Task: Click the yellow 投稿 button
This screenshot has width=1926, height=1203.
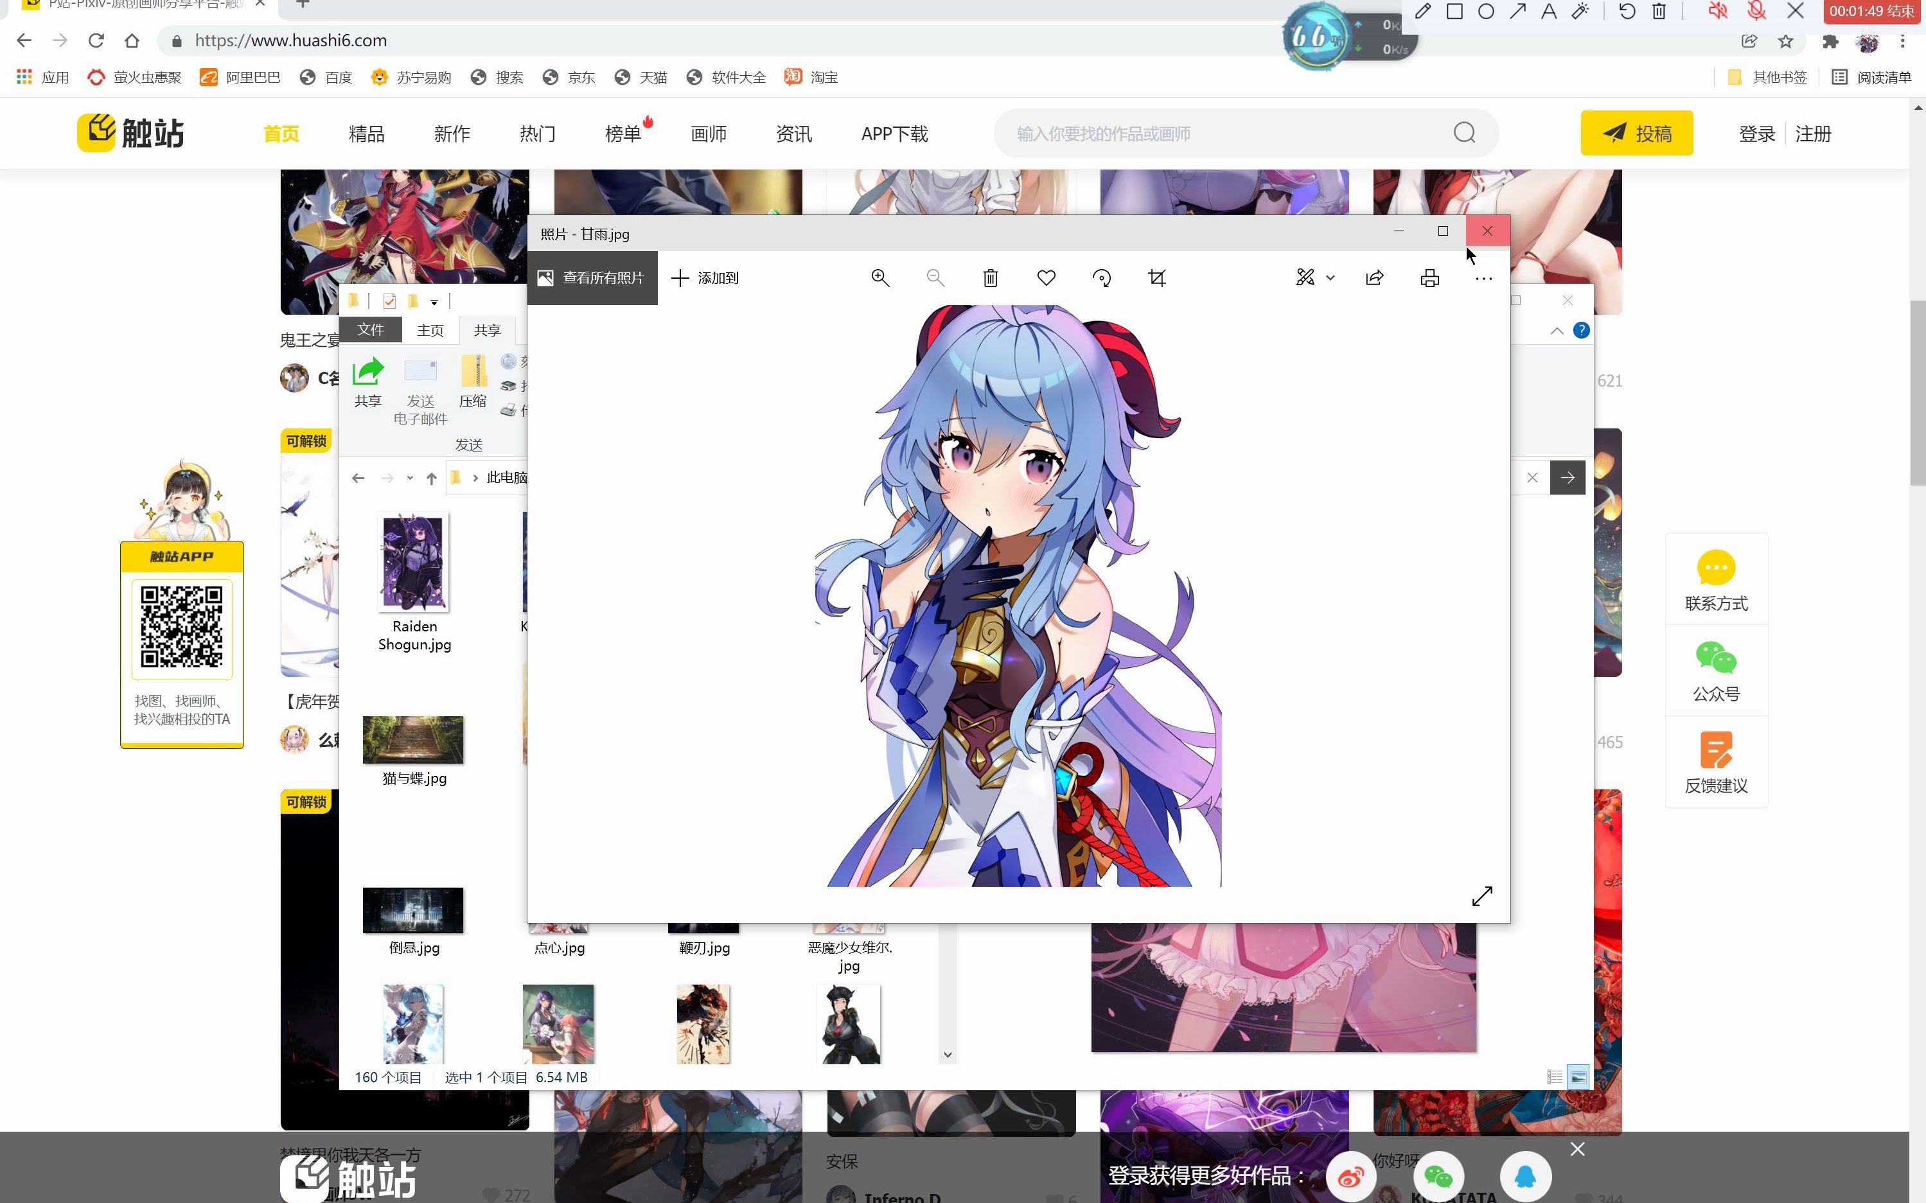Action: (x=1636, y=133)
